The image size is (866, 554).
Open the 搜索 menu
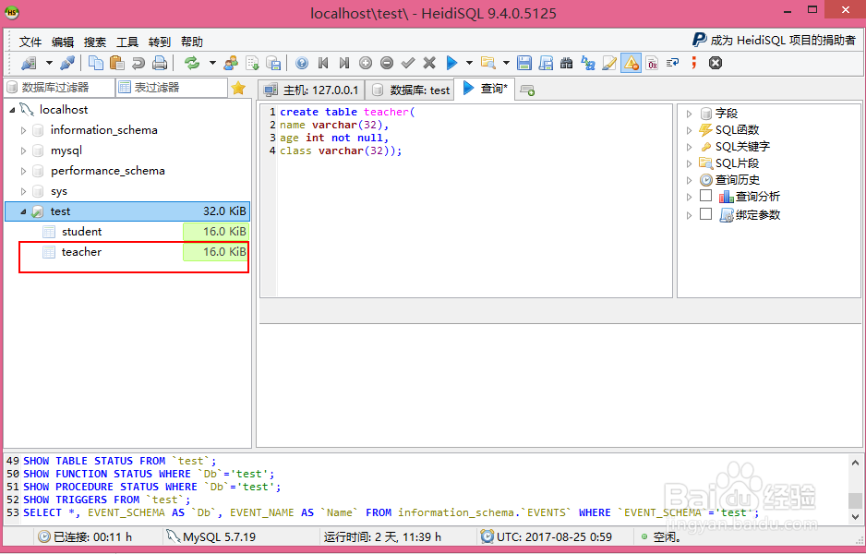(x=95, y=42)
